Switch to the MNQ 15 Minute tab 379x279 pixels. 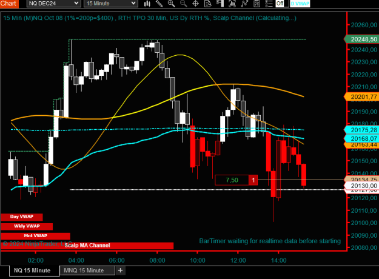(87, 271)
